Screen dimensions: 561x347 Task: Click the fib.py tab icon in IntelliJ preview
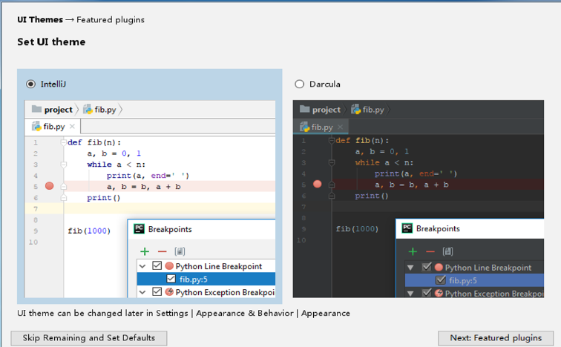point(36,127)
